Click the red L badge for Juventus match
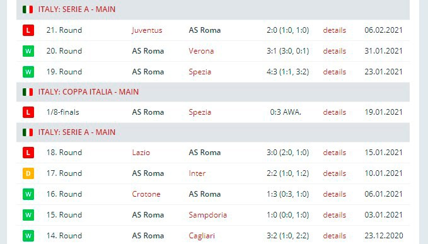Viewport: 428px width, 244px height. (x=28, y=30)
